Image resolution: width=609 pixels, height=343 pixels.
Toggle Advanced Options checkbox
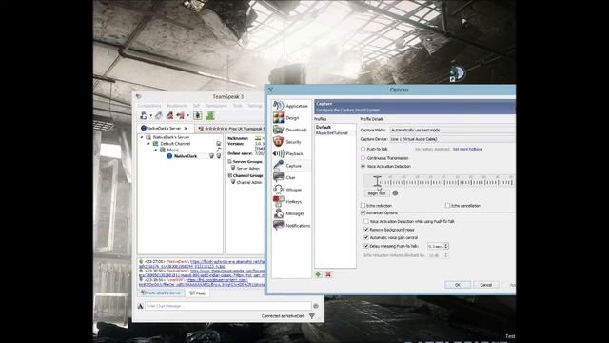[363, 212]
